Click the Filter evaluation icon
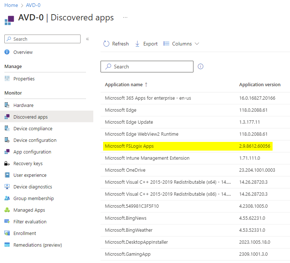The image size is (290, 263). [x=7, y=222]
